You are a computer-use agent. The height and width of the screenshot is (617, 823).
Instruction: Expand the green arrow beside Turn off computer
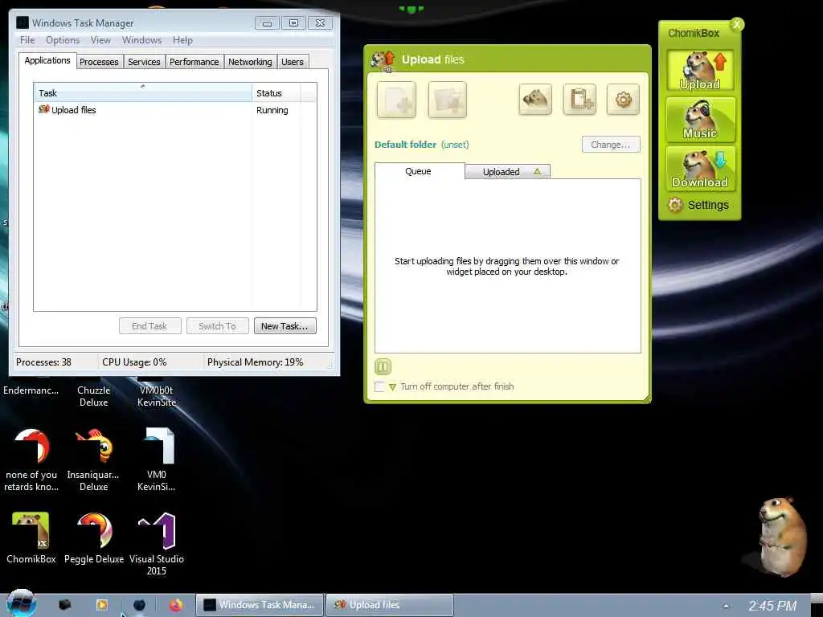(392, 387)
